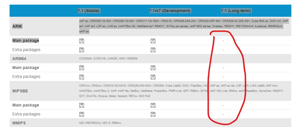Viewport: 307px width, 127px height.
Task: Click the MIPSBE Extra packages label
Action: [26, 114]
